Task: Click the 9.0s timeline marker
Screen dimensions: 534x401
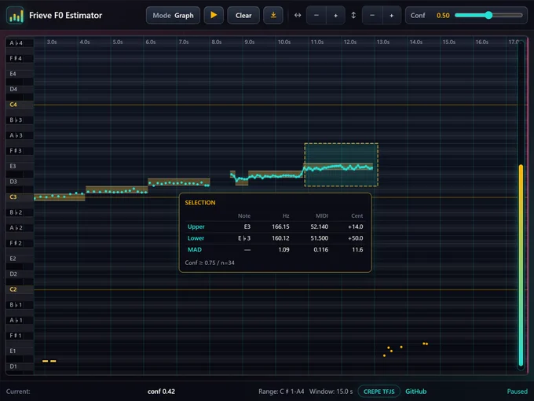Action: (x=249, y=42)
